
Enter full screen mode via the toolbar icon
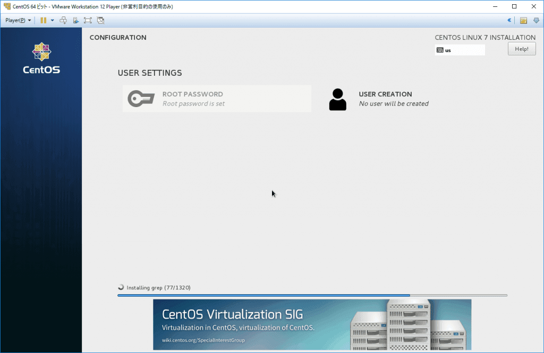pyautogui.click(x=87, y=20)
